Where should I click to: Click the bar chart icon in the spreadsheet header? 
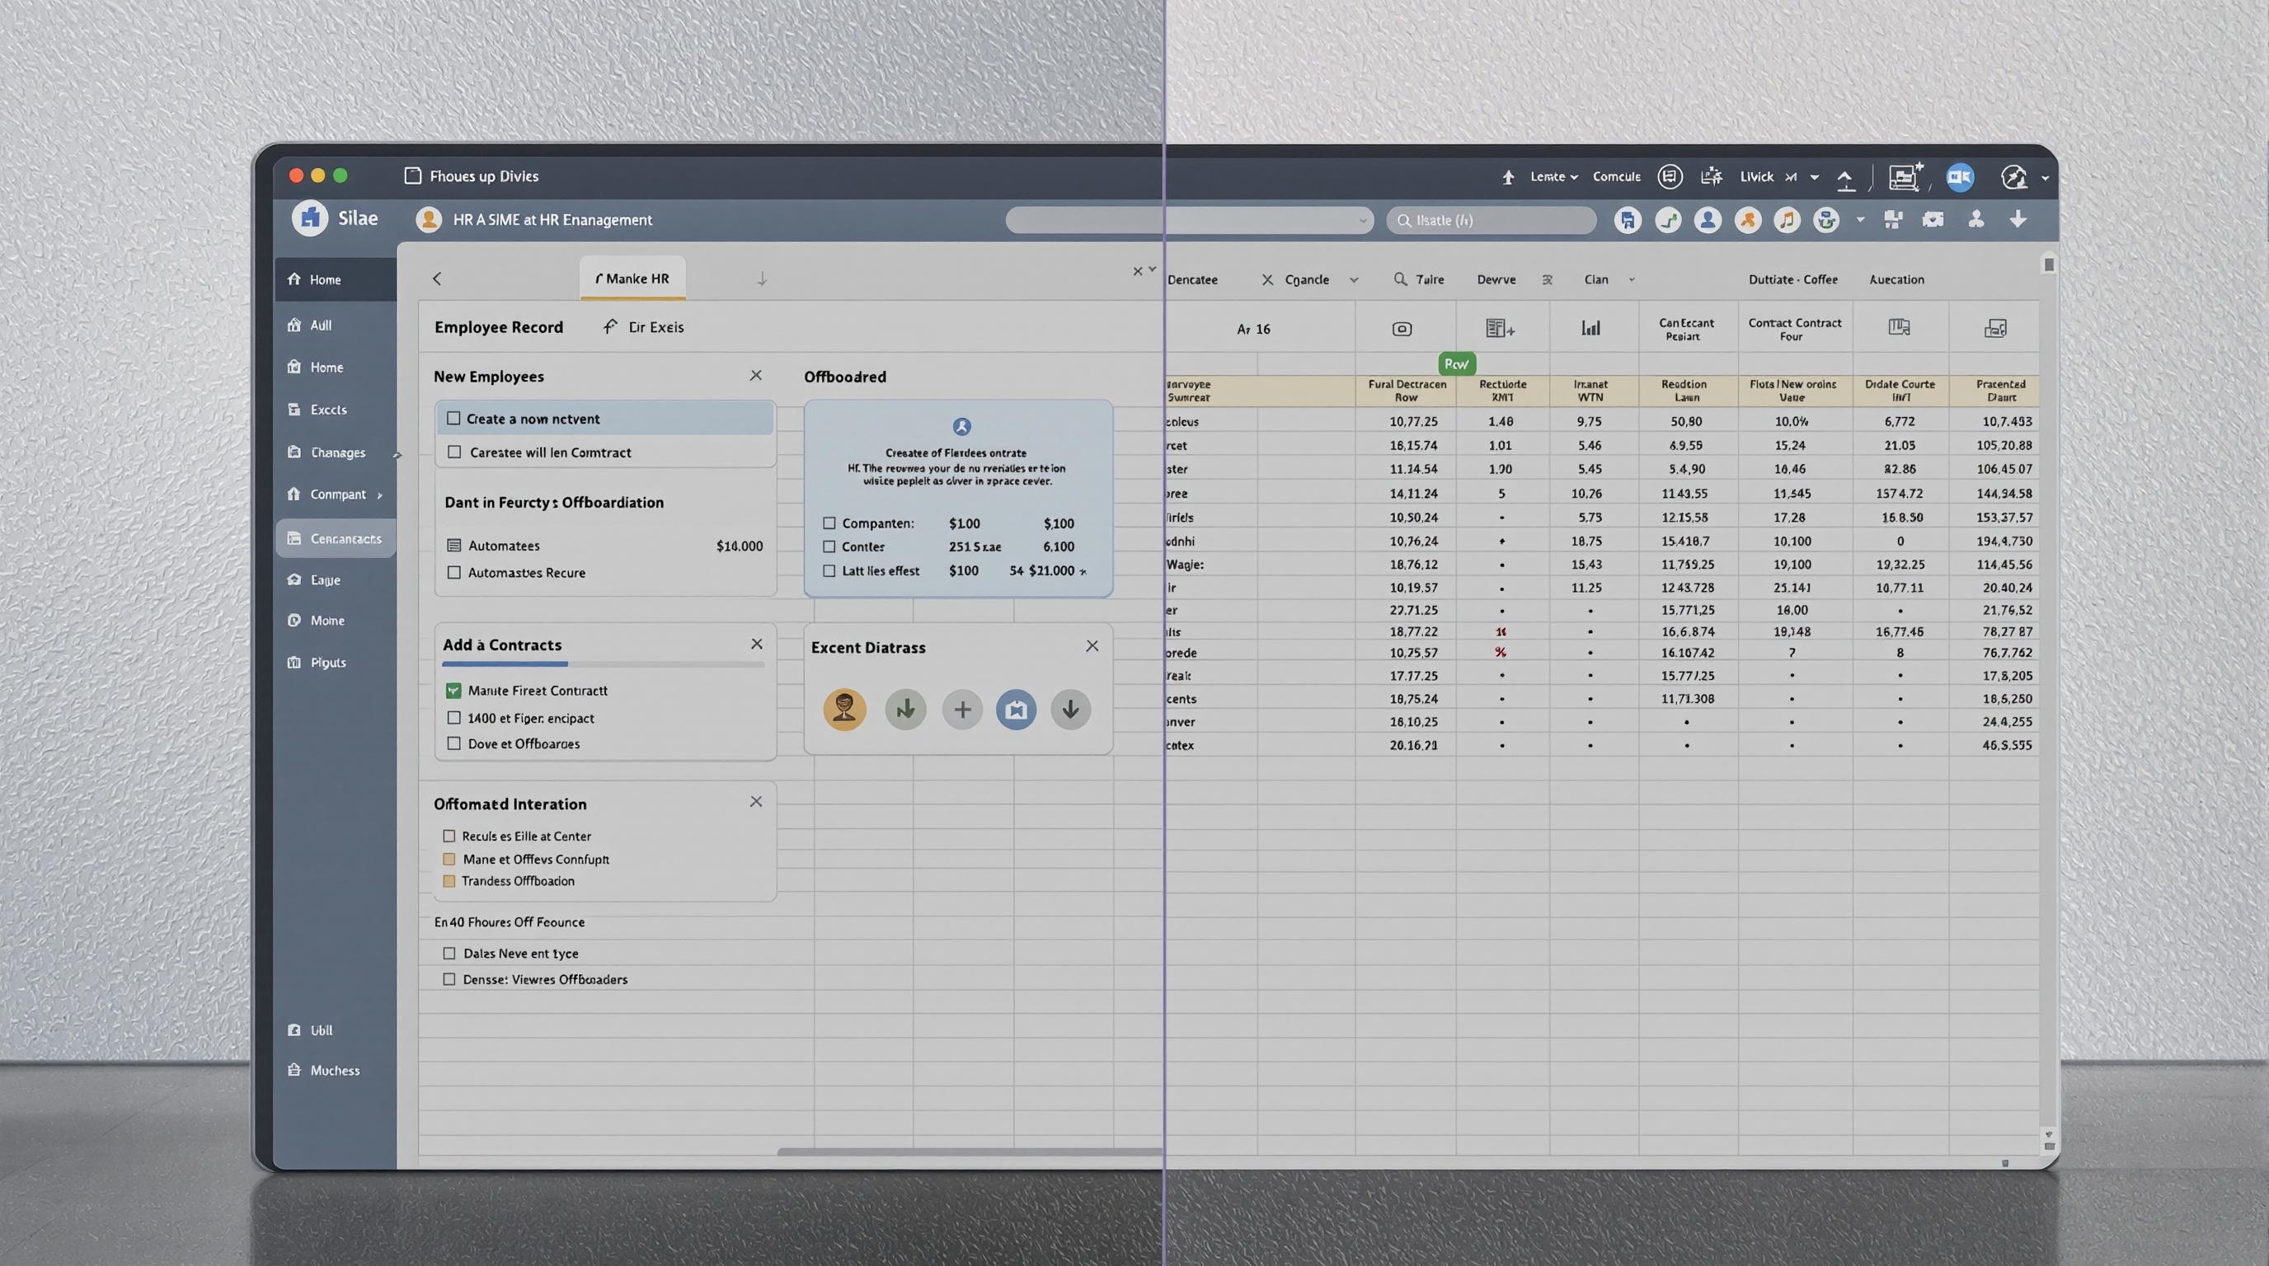click(x=1590, y=328)
